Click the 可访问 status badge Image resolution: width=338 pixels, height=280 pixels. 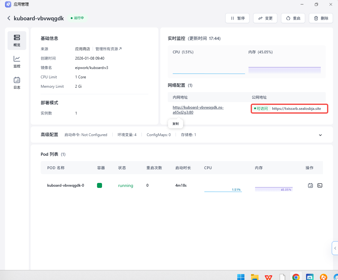261,109
